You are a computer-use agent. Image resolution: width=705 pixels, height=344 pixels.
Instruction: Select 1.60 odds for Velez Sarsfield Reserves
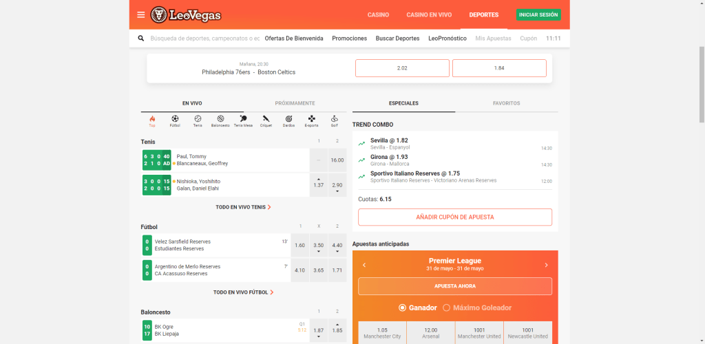(300, 245)
